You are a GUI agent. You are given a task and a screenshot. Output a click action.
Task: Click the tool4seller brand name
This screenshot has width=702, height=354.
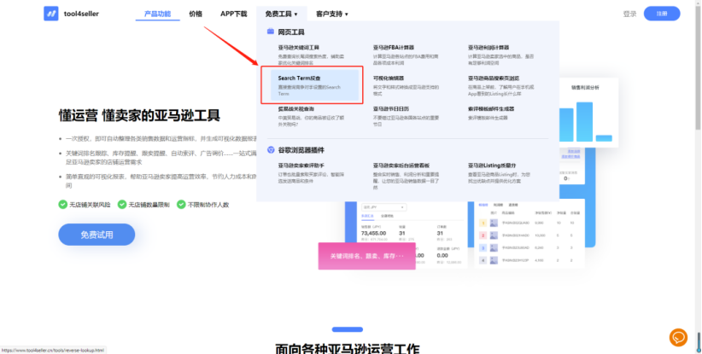click(x=81, y=14)
